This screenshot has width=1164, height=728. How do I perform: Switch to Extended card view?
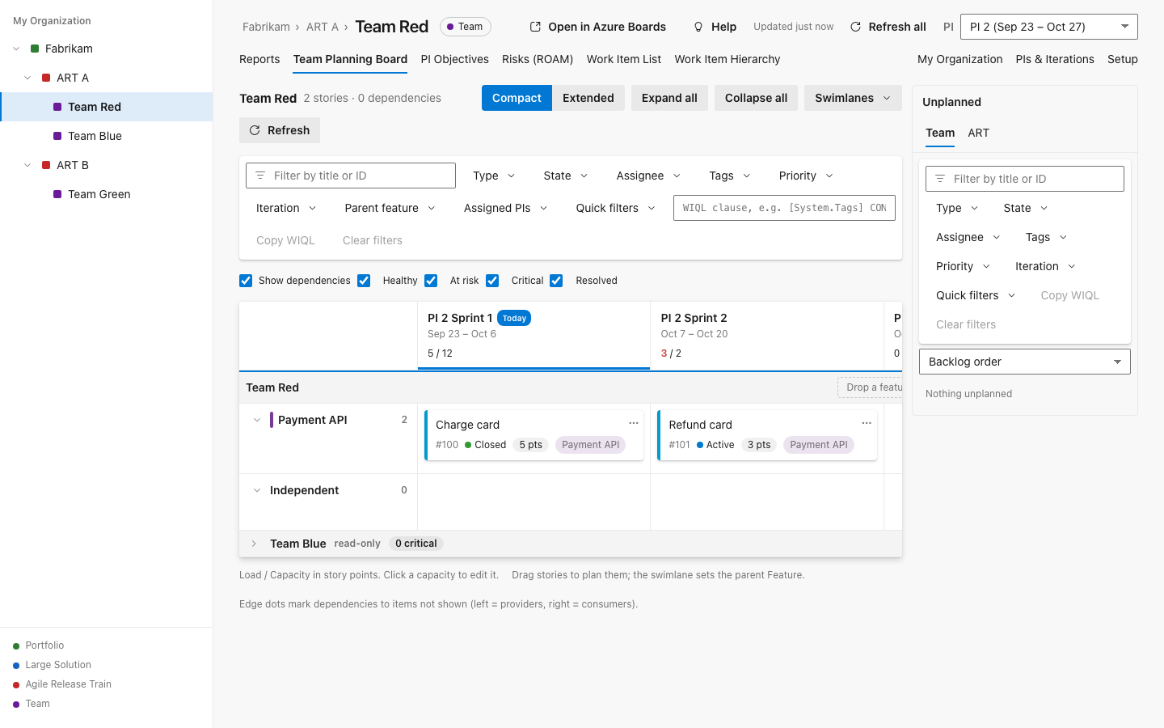(x=588, y=98)
